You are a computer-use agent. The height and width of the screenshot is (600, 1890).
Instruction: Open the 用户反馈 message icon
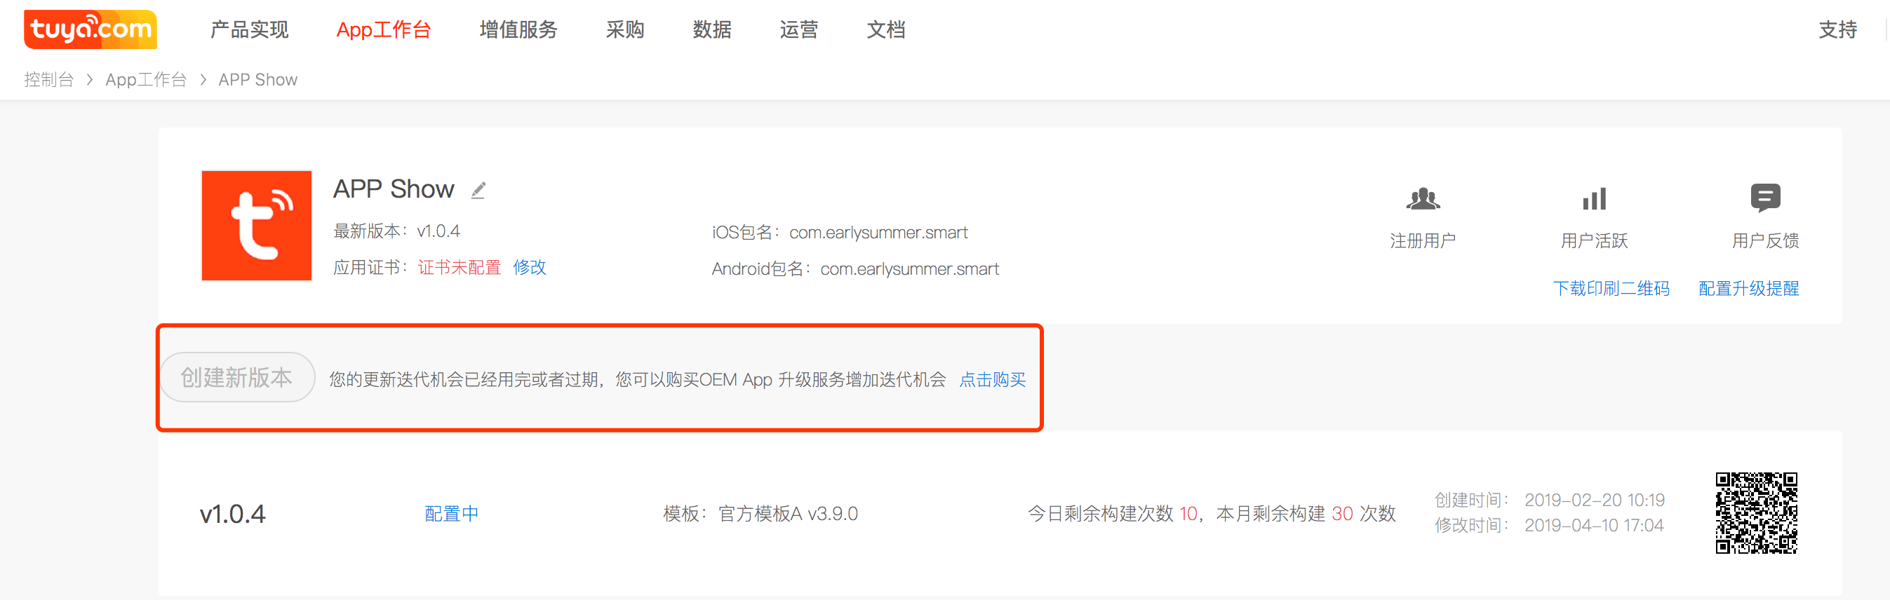[1765, 198]
